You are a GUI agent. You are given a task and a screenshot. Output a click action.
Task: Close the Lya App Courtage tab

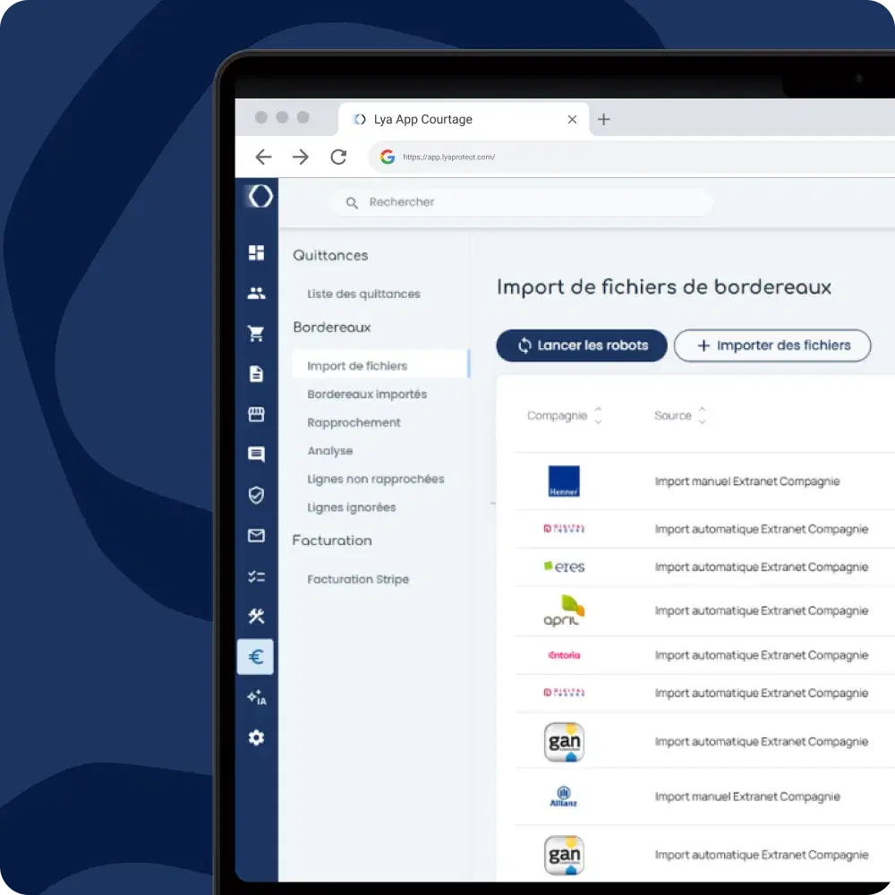[572, 119]
